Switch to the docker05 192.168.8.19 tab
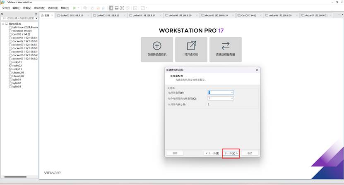344x185 pixels. pyautogui.click(x=217, y=15)
